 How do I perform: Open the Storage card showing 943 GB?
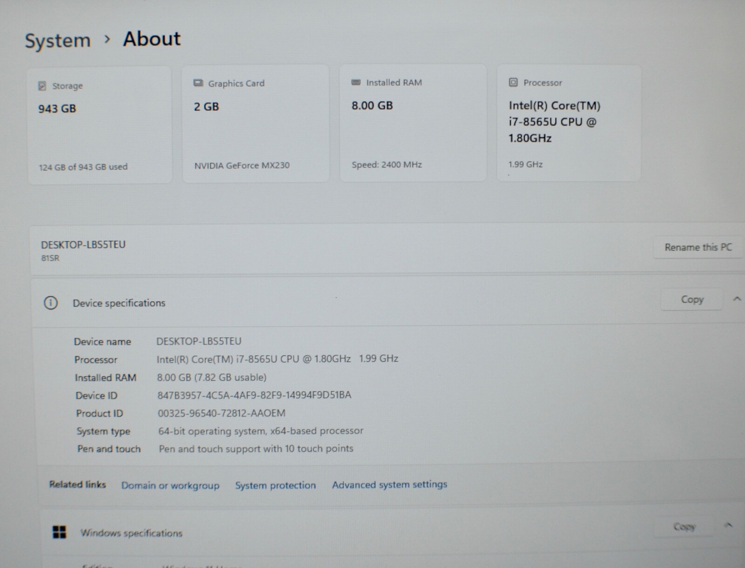point(100,125)
